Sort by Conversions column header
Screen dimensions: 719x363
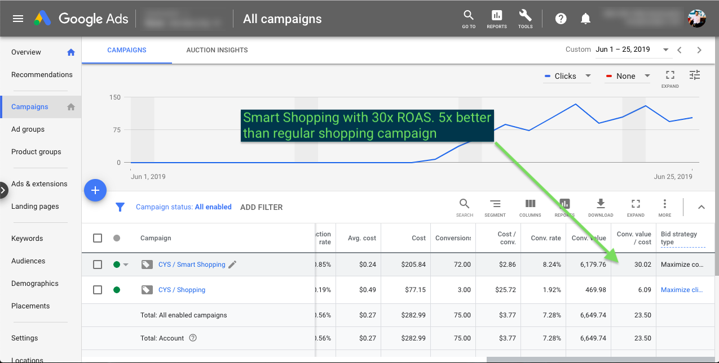click(453, 238)
